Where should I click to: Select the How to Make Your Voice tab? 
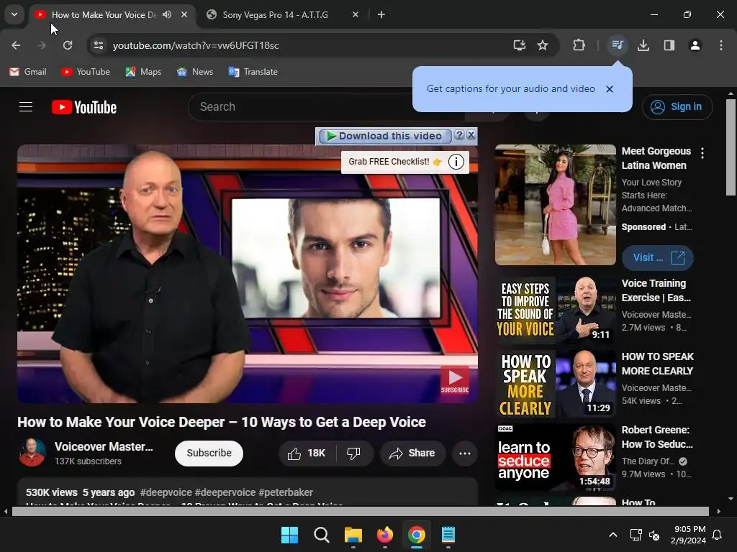(104, 14)
